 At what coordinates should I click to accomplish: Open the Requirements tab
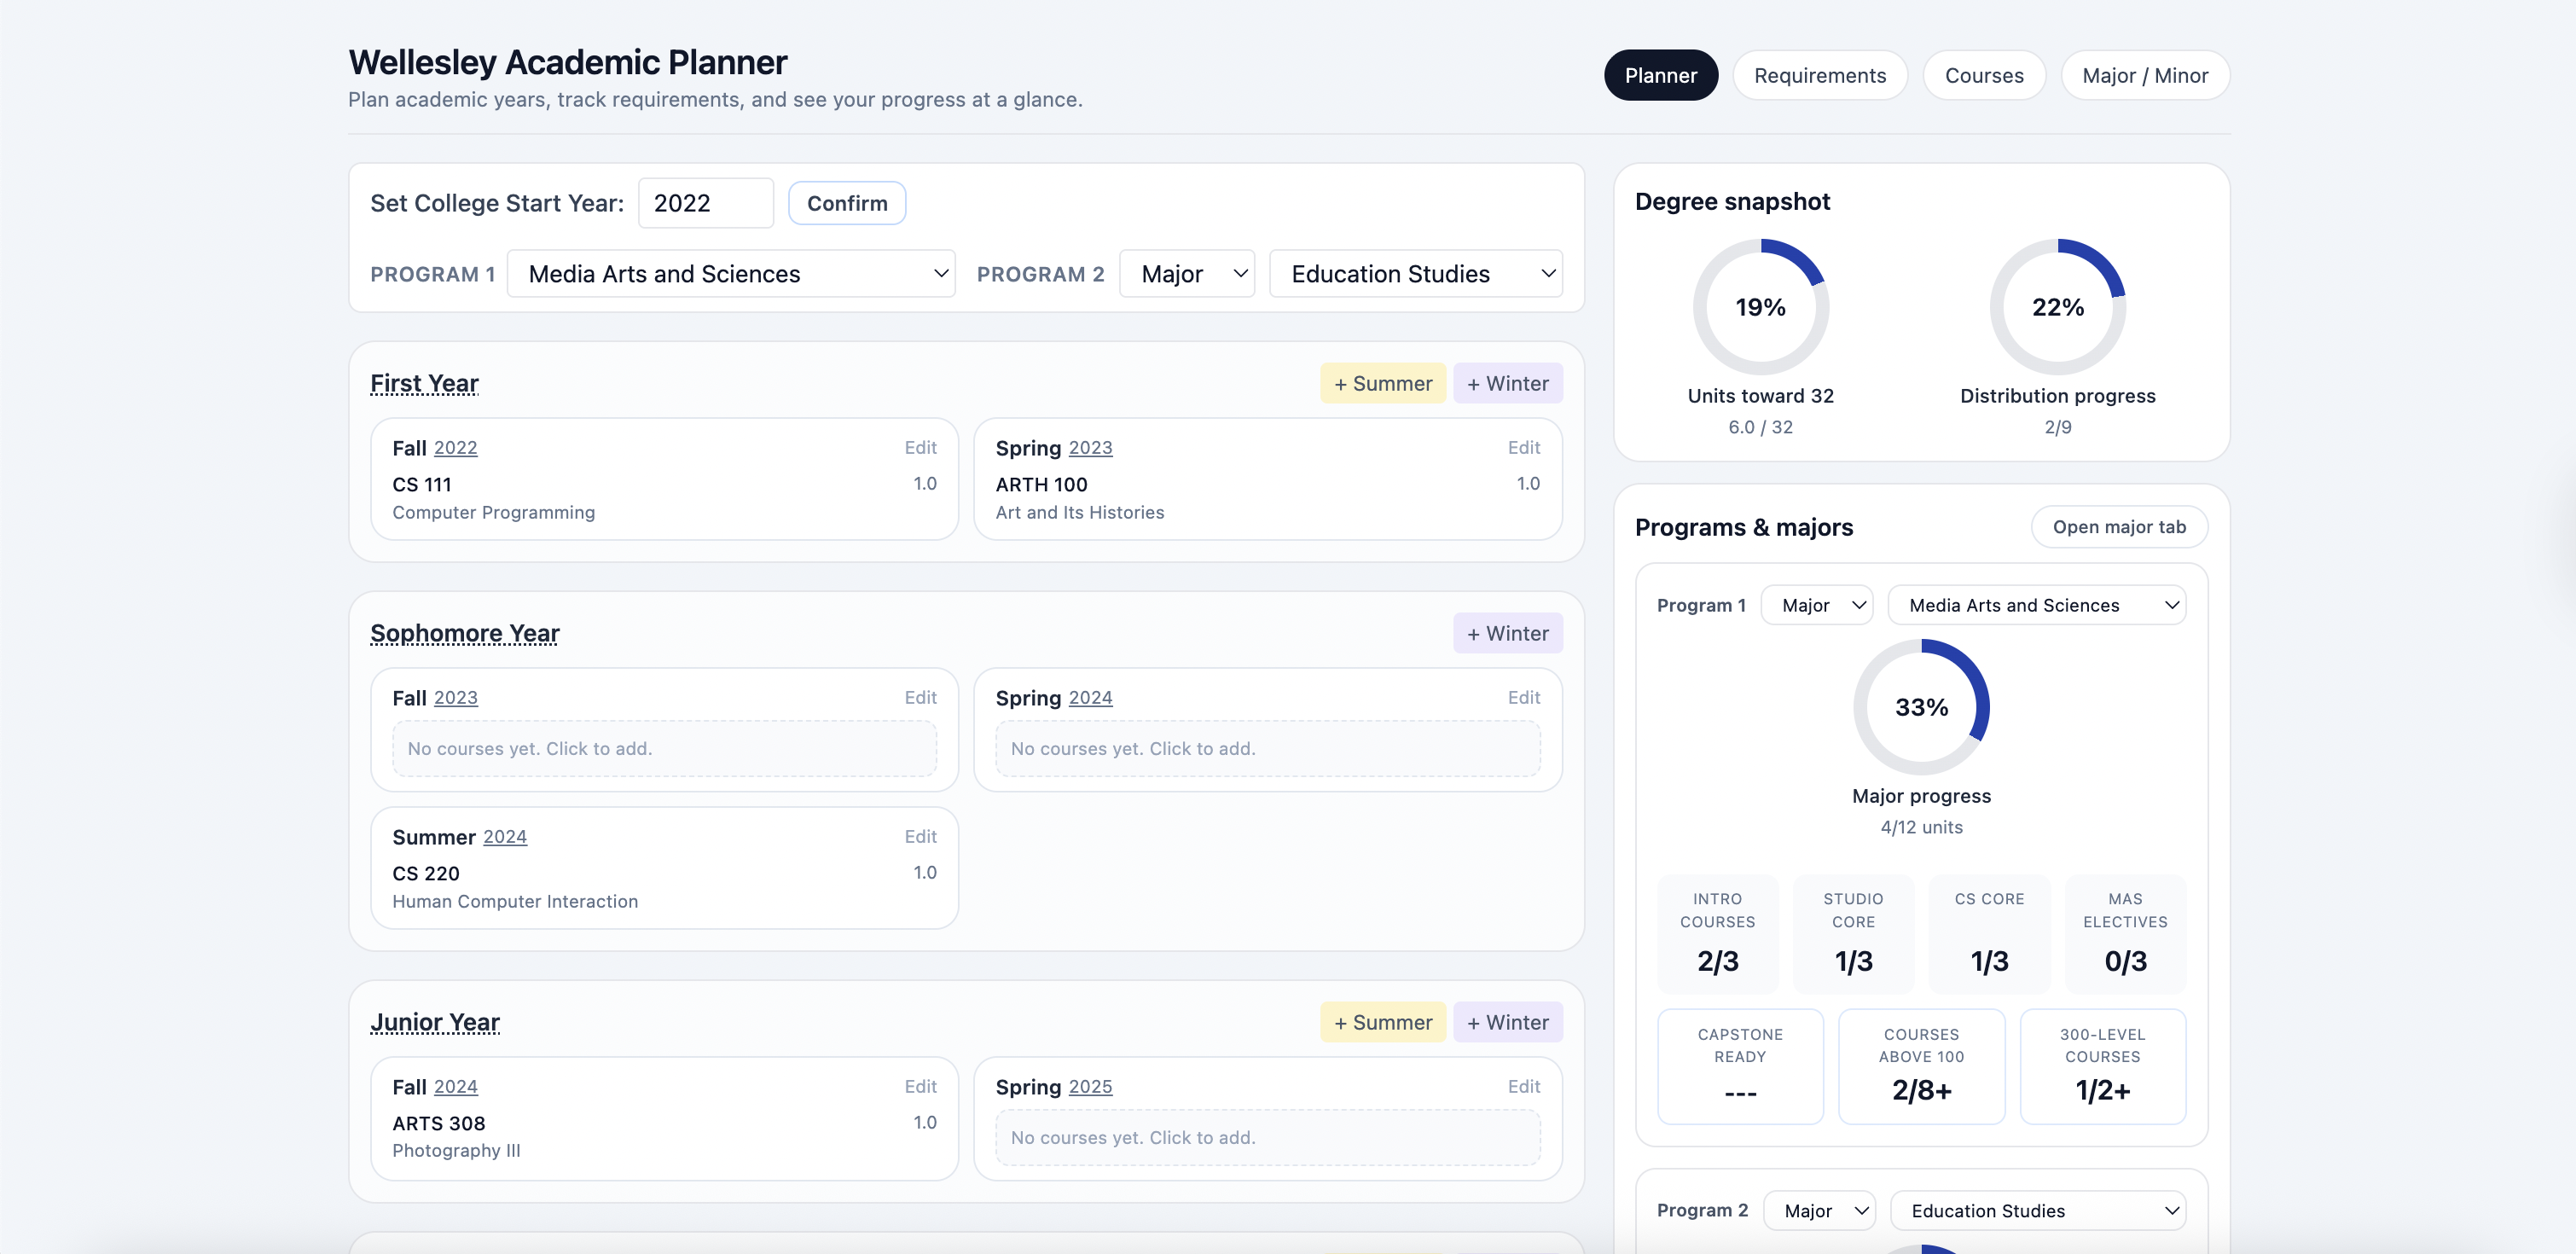tap(1820, 75)
